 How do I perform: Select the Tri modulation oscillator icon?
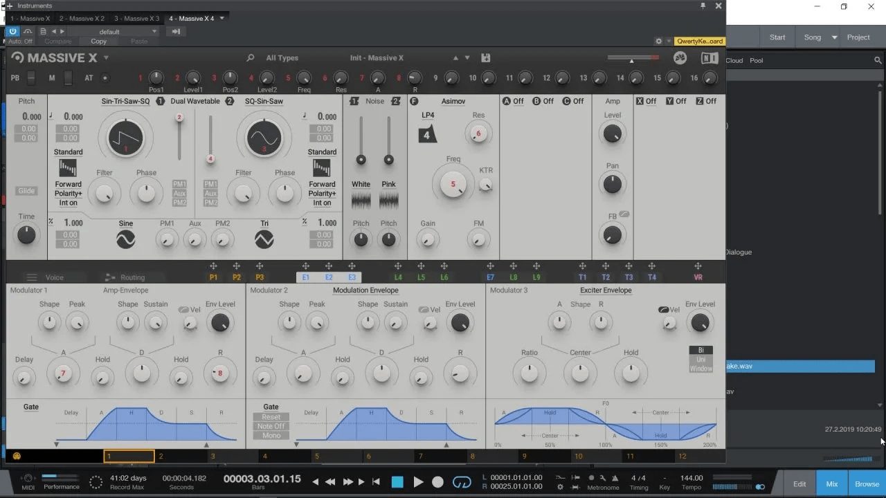pos(264,239)
